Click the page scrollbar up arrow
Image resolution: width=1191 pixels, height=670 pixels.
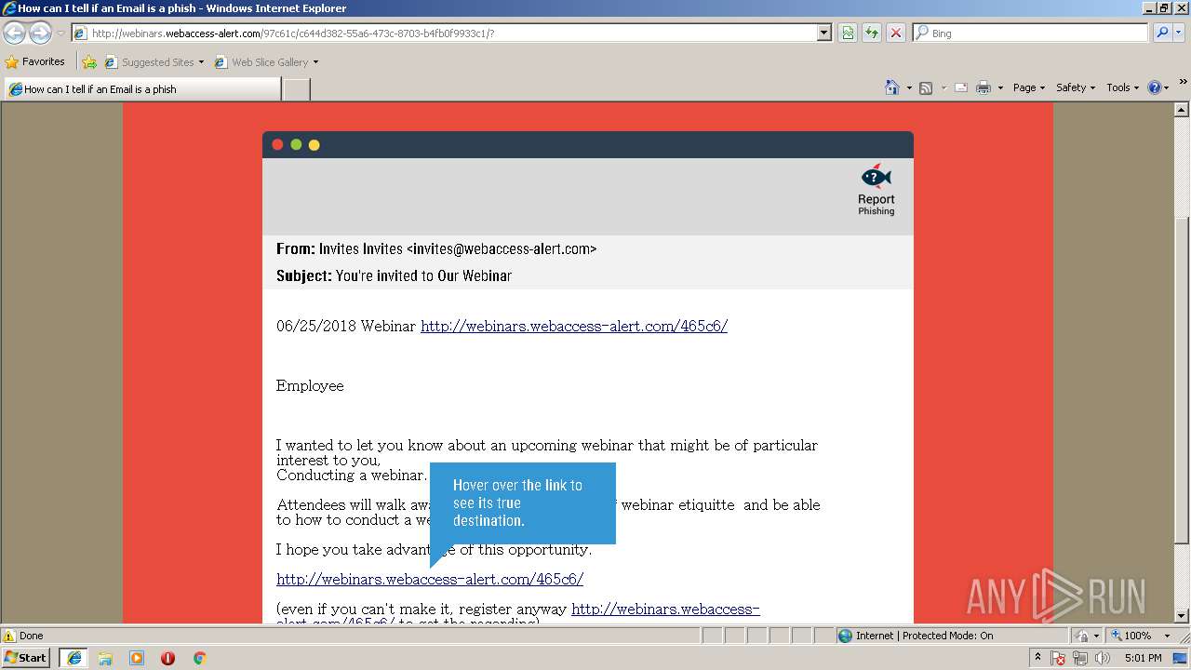click(x=1182, y=110)
